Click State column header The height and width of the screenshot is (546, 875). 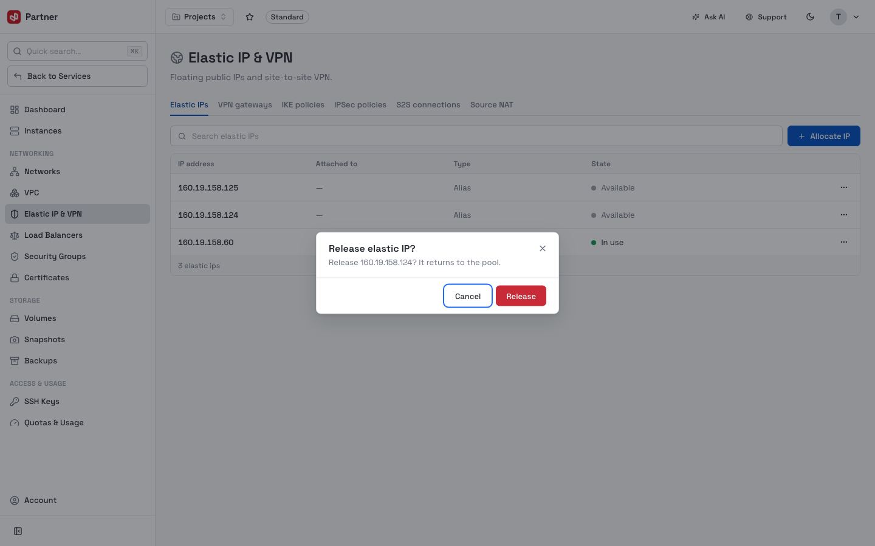pos(601,164)
